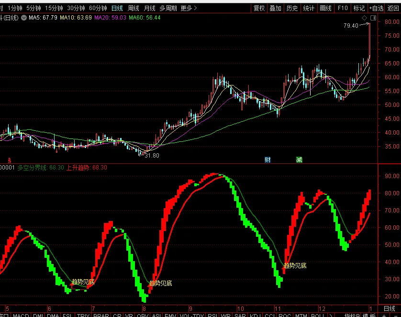Switch to the 周线 weekly period
This screenshot has height=317, width=401.
133,8
